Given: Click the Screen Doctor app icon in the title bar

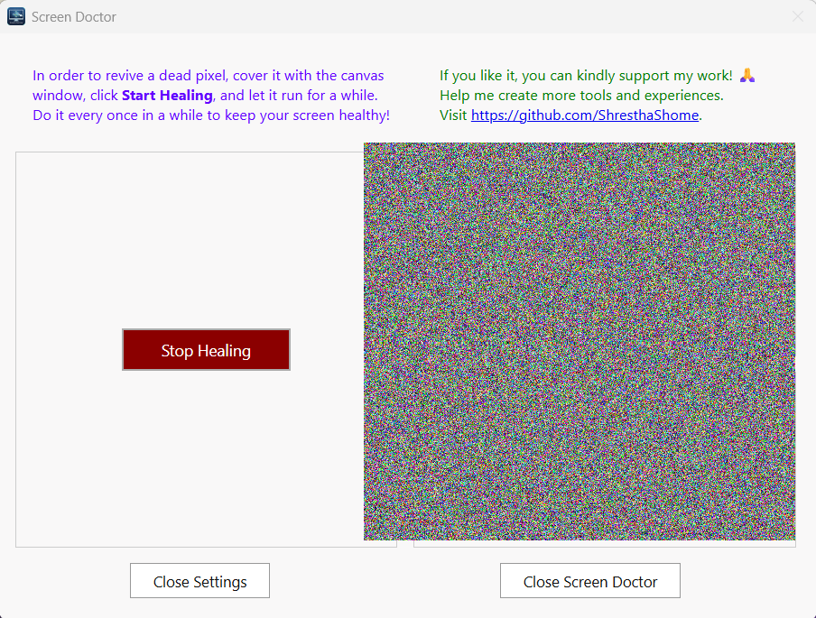Looking at the screenshot, I should coord(15,15).
